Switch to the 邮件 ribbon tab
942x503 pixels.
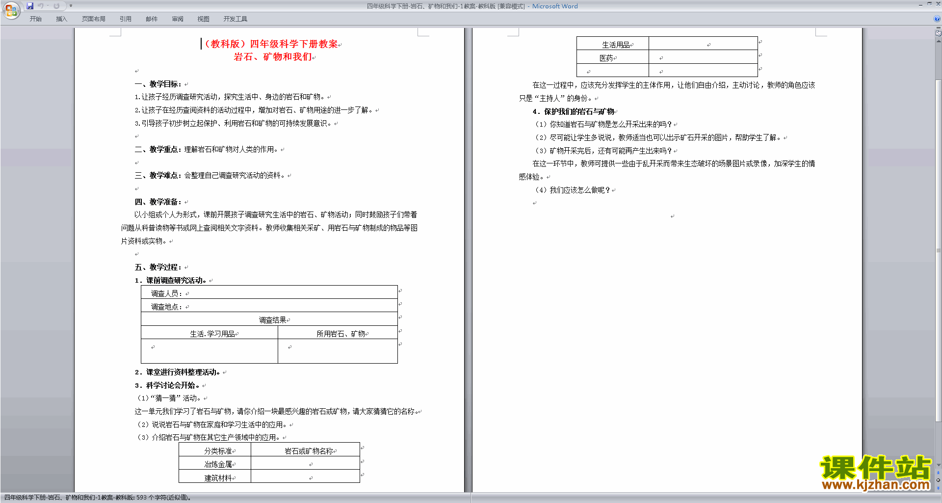(x=152, y=19)
